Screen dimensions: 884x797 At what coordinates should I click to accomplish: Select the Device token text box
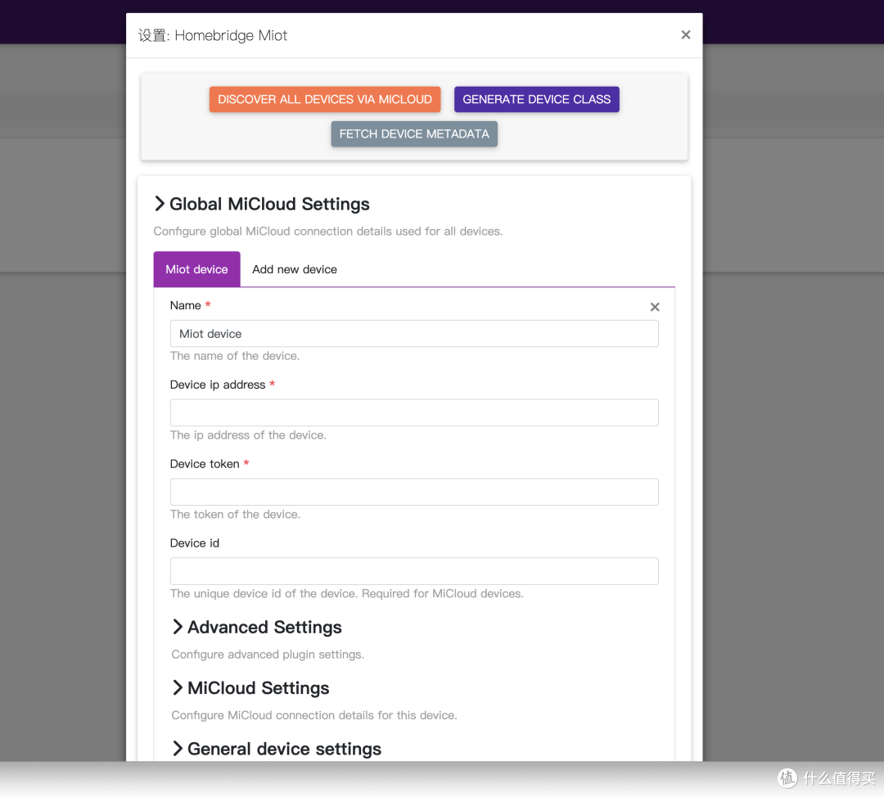tap(413, 492)
